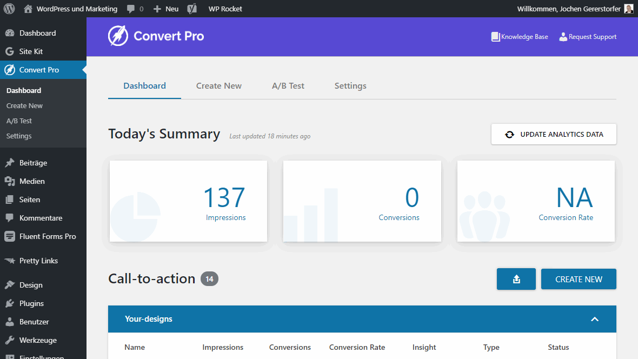The height and width of the screenshot is (359, 638).
Task: Select the Create New tab
Action: click(219, 85)
